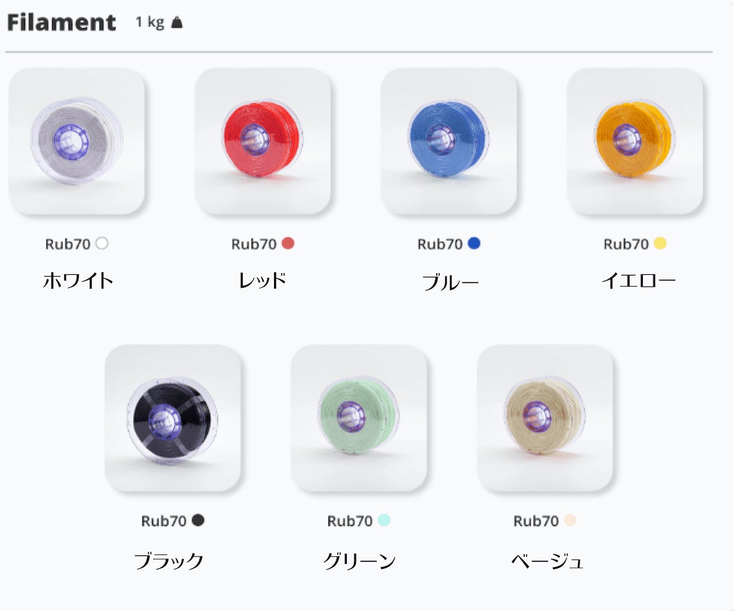This screenshot has width=734, height=611.
Task: Select the white filament spool thumbnail
Action: 76,141
